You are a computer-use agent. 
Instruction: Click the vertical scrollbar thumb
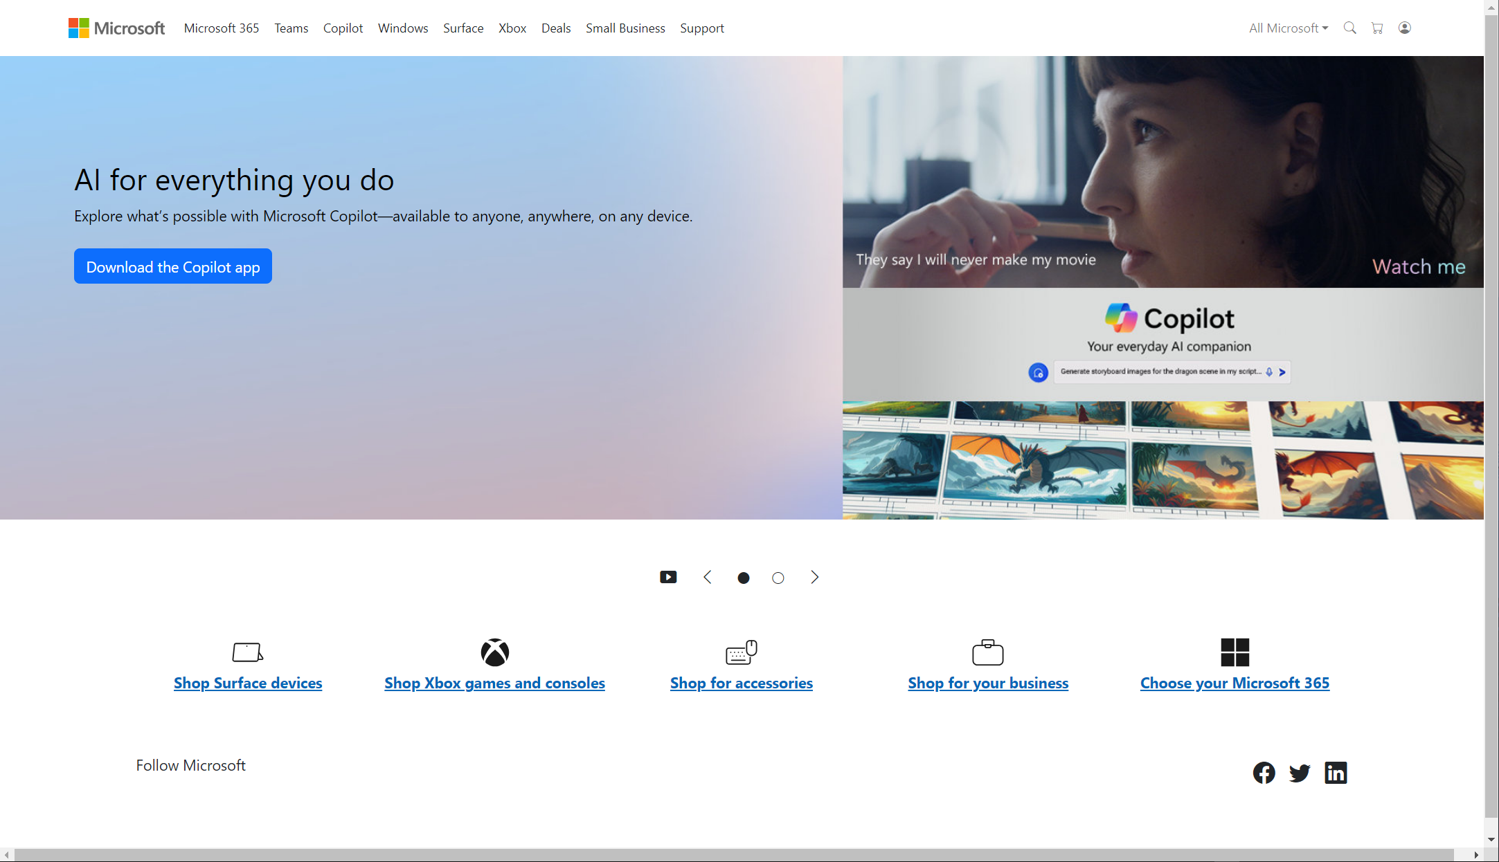1491,416
